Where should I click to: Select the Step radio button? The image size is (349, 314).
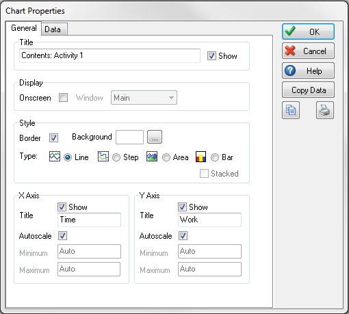(x=116, y=157)
